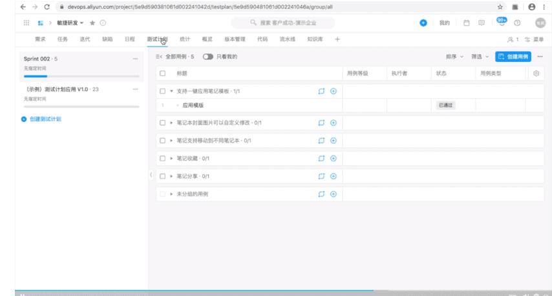The image size is (552, 296).
Task: Select the Sprint 002 test plan
Action: click(81, 66)
